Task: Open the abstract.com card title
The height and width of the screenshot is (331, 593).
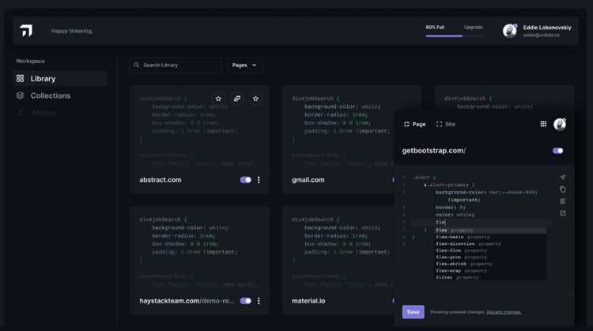Action: tap(161, 180)
